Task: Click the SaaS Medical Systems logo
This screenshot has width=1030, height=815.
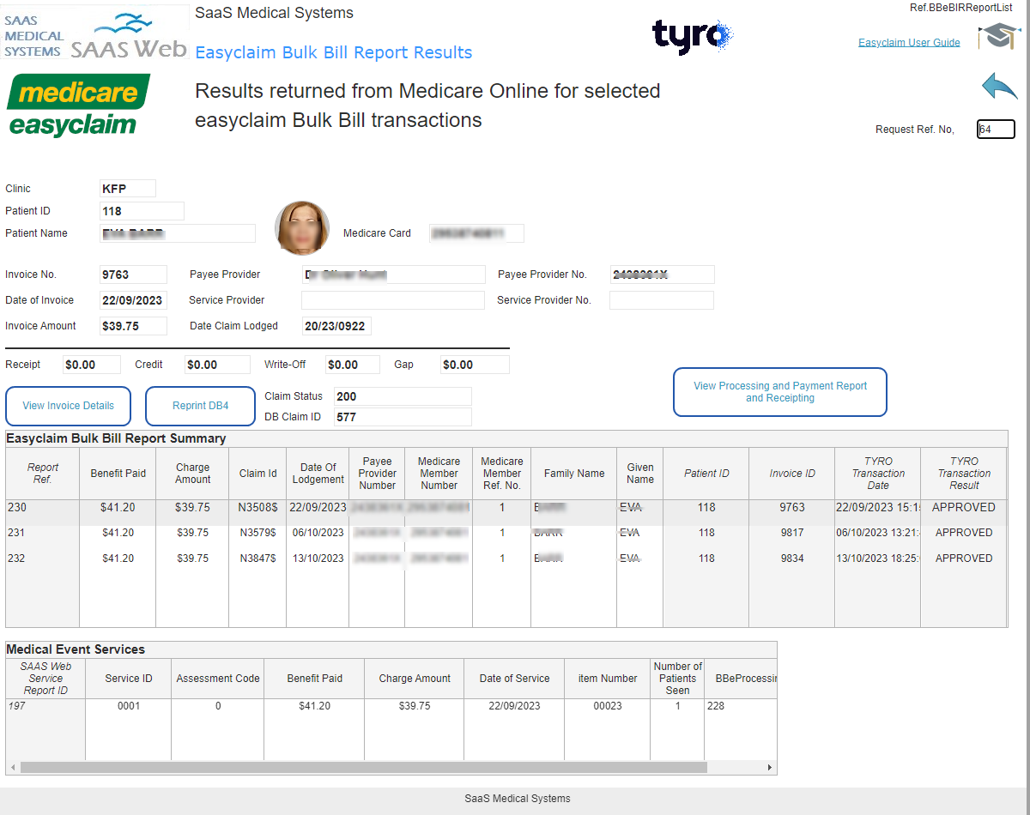Action: coord(94,33)
